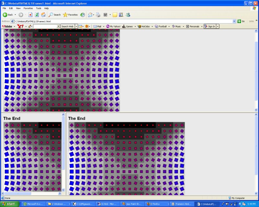The image size is (259, 207).
Task: Click the Mail icon on toolbar
Action: pyautogui.click(x=90, y=15)
